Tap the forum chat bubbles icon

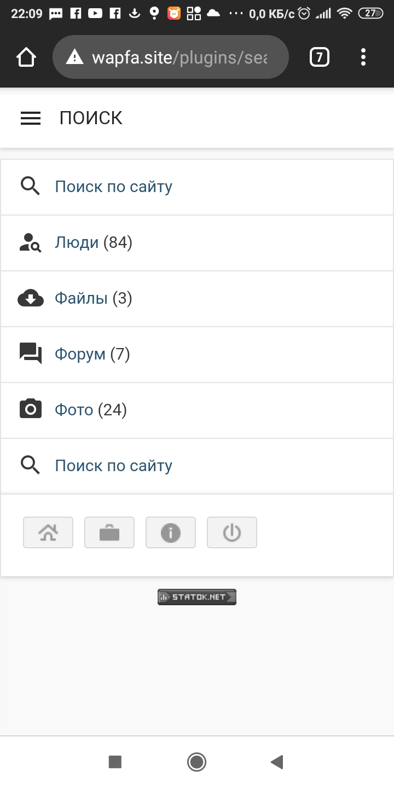(31, 354)
